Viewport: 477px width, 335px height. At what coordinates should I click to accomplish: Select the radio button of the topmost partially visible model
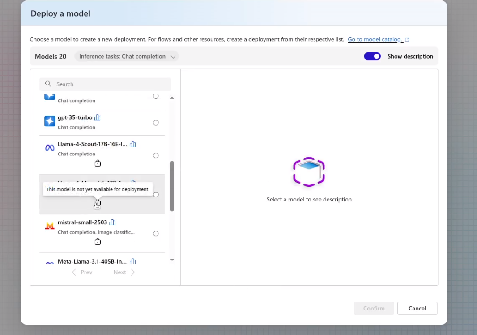156,96
